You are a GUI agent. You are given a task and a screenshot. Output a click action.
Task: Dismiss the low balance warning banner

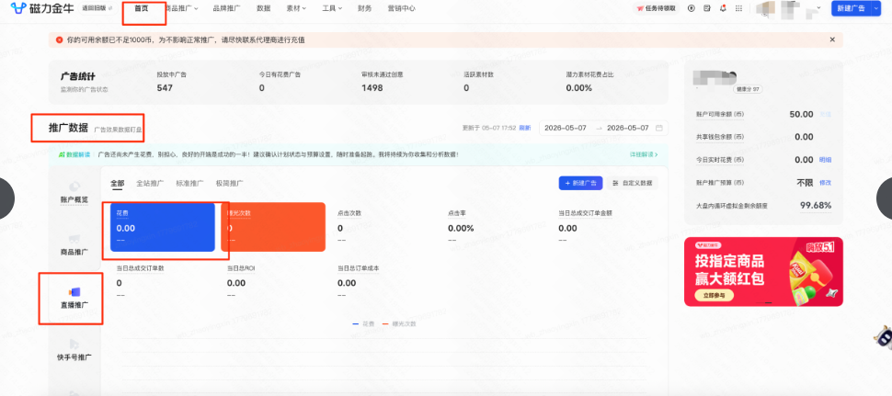(x=832, y=40)
